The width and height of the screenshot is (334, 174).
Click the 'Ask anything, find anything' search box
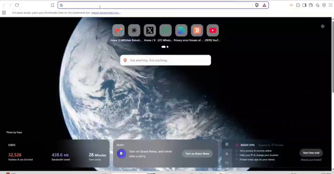(166, 60)
